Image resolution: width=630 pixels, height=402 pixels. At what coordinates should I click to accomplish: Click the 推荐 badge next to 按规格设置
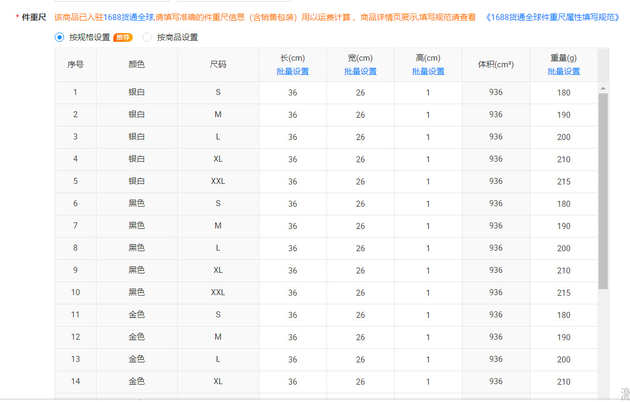123,37
